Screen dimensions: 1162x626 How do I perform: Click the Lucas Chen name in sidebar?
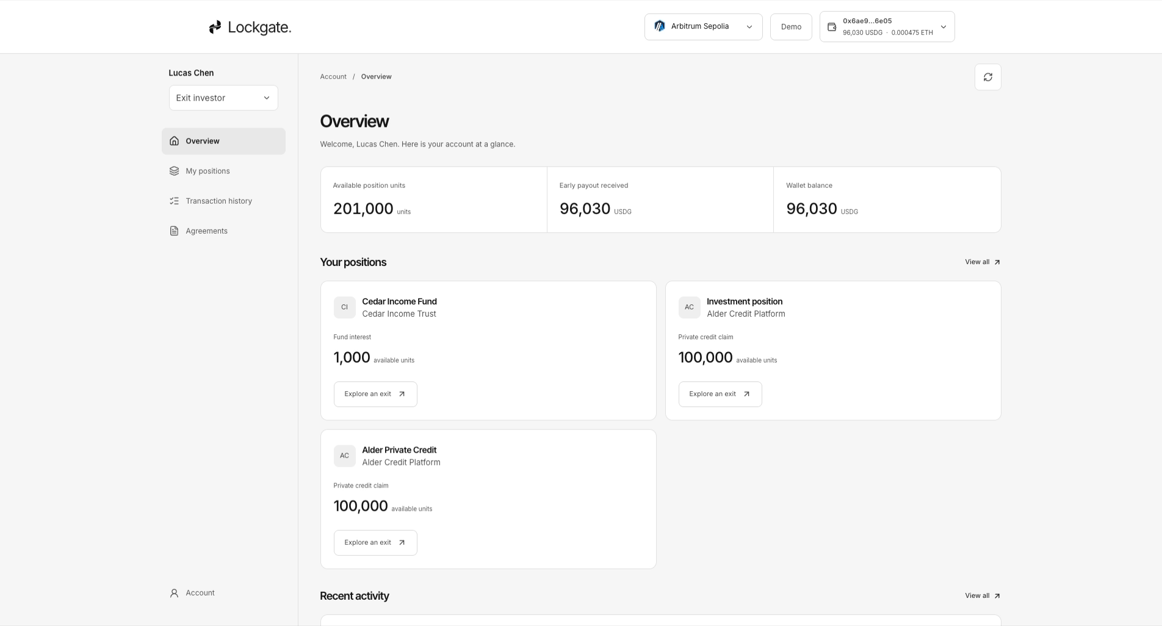191,73
